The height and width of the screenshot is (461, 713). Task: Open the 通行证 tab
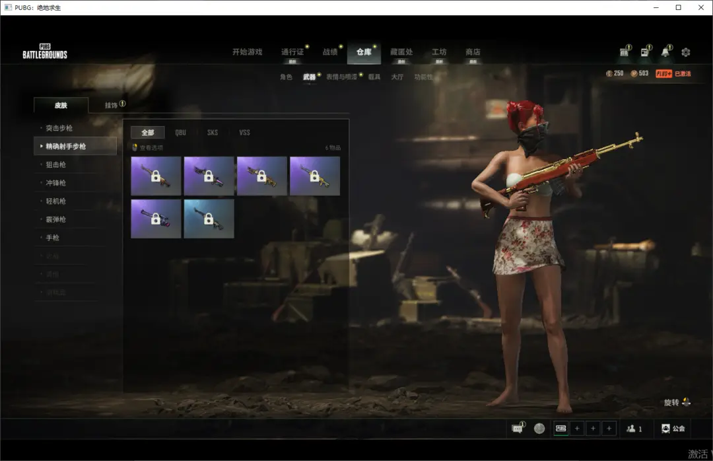(292, 52)
